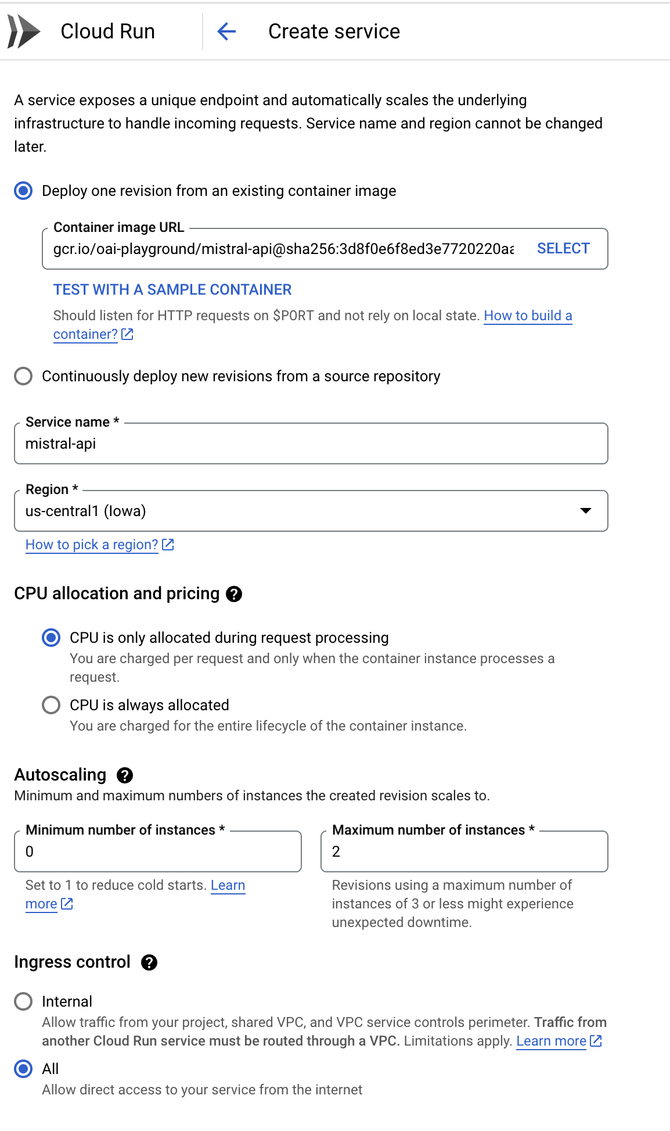This screenshot has width=670, height=1131.
Task: Open the CPU allocation and pricing help icon
Action: pos(233,594)
